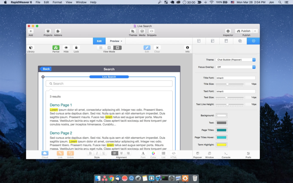Select the first inspector tab icon
293x183 pixels.
tap(199, 41)
